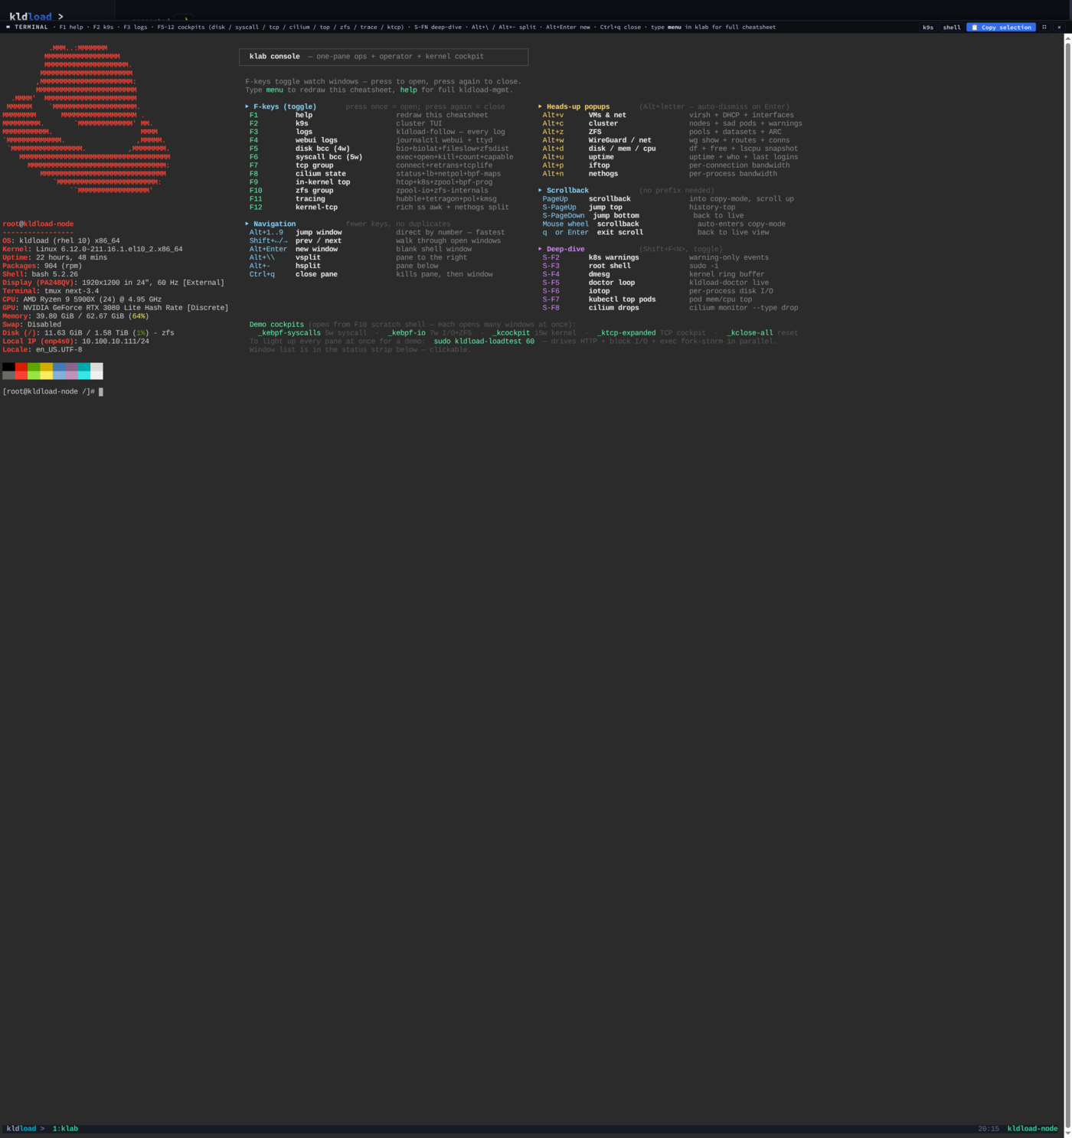
Task: Click the vertical scrollbar track
Action: pyautogui.click(x=1067, y=586)
